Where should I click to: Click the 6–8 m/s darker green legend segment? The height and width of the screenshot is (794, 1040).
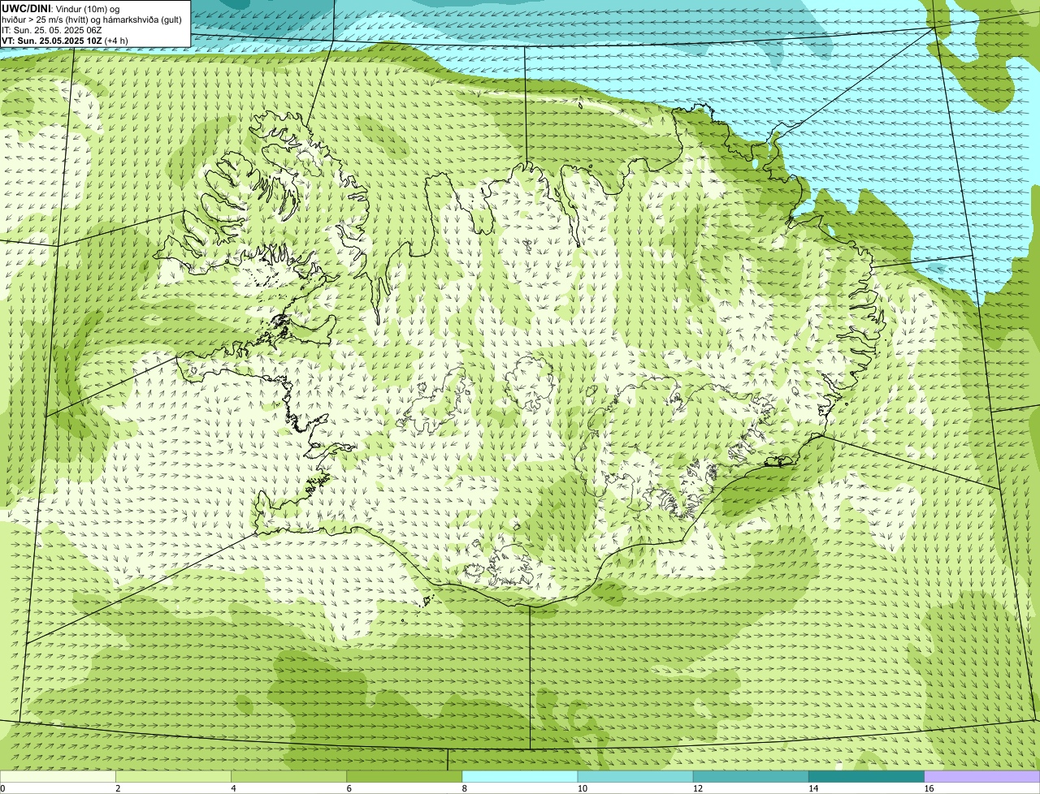coord(405,777)
